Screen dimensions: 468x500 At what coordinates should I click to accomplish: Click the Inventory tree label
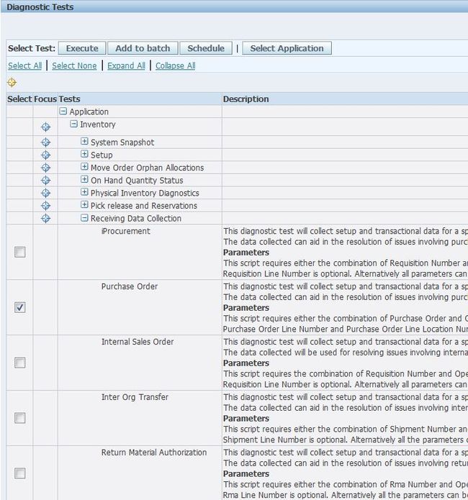(98, 124)
